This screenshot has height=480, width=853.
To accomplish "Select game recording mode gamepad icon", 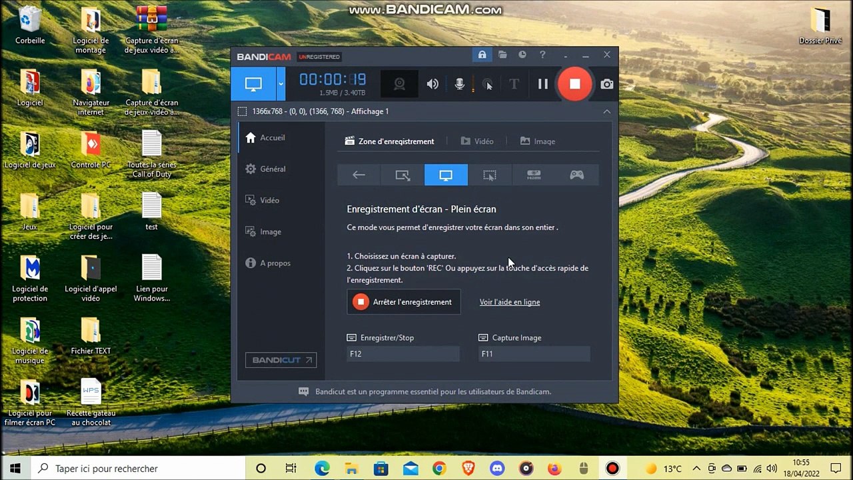I will coord(577,175).
